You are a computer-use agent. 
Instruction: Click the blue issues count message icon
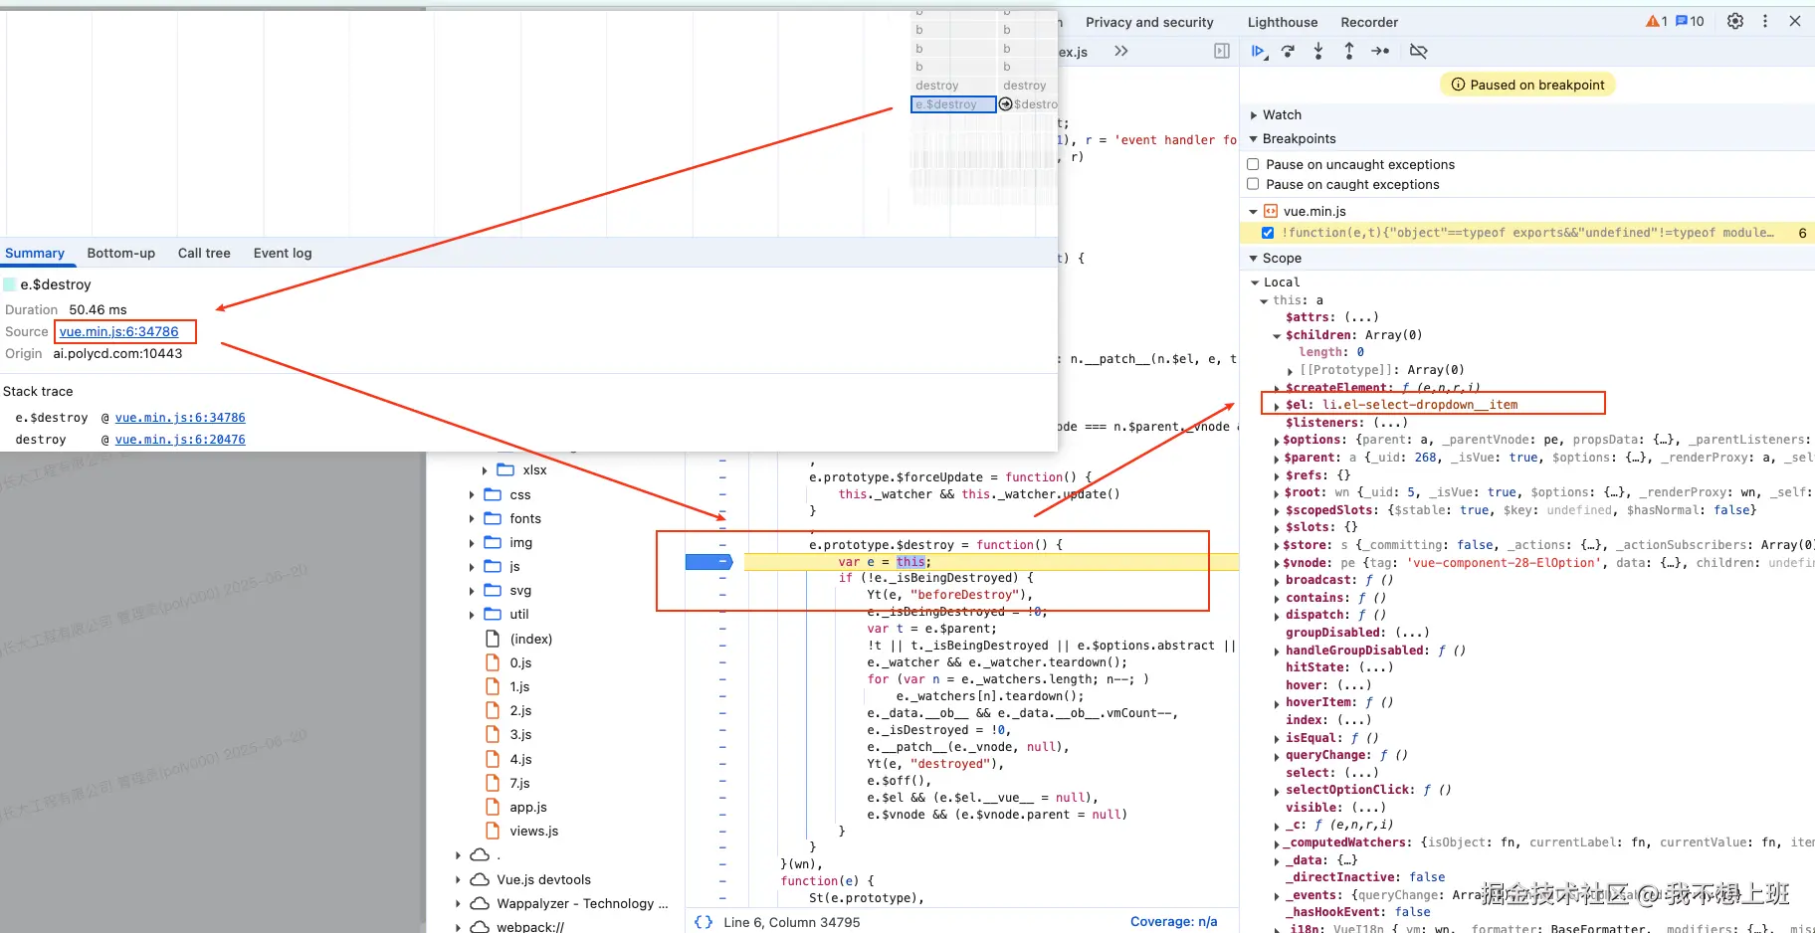point(1682,21)
